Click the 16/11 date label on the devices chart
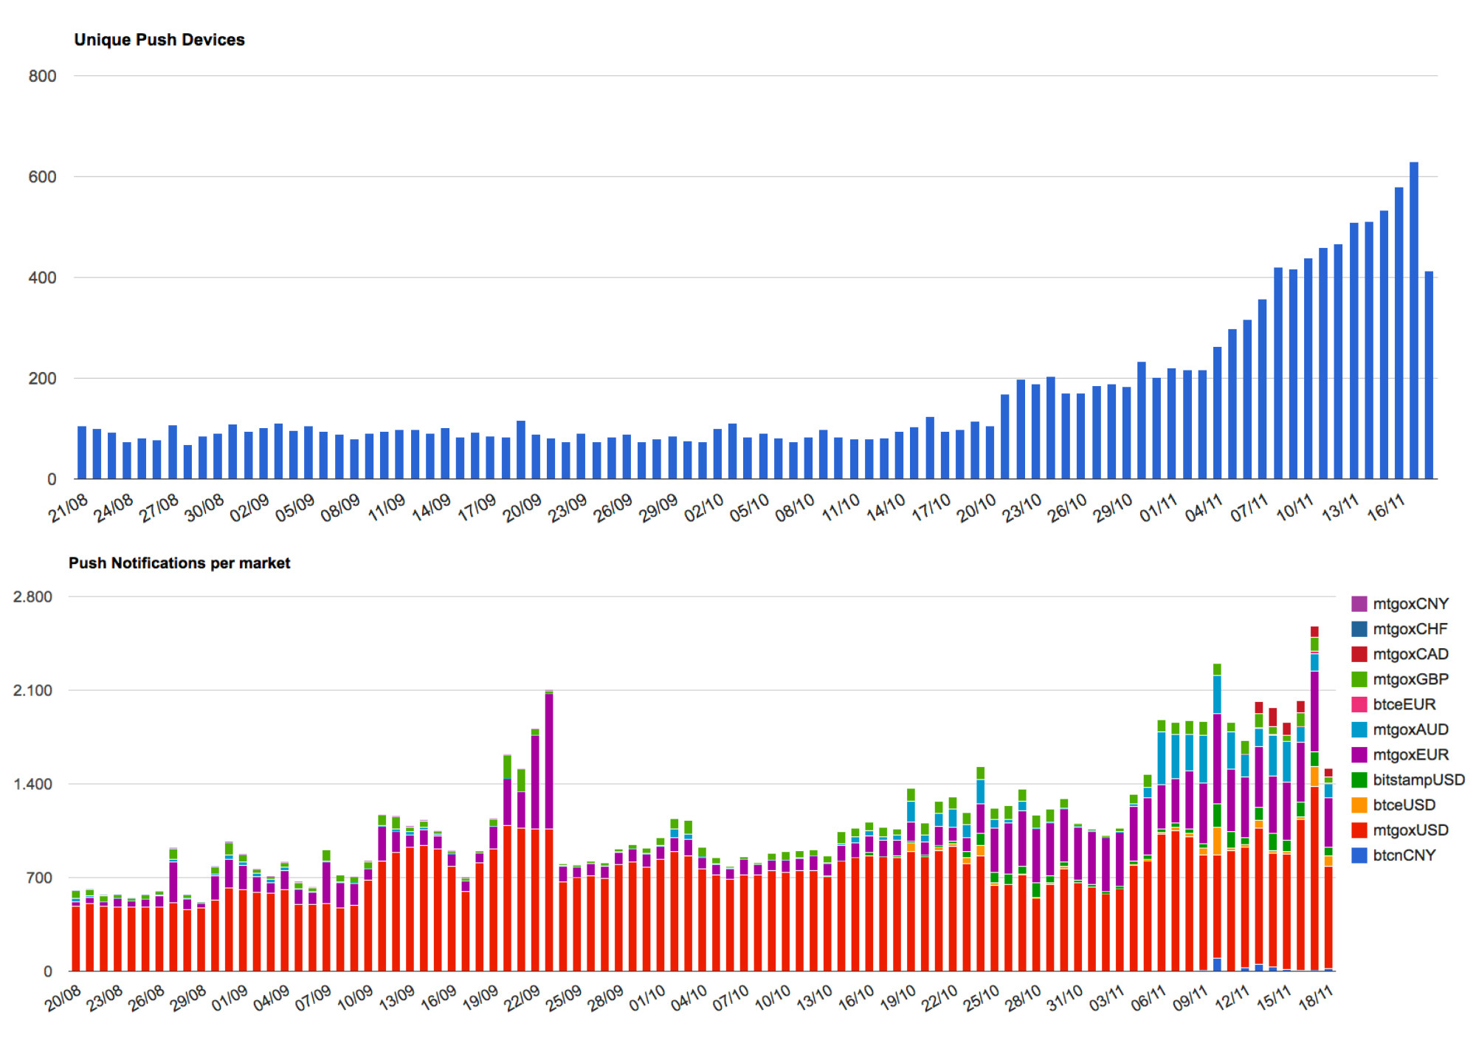 coord(1386,508)
